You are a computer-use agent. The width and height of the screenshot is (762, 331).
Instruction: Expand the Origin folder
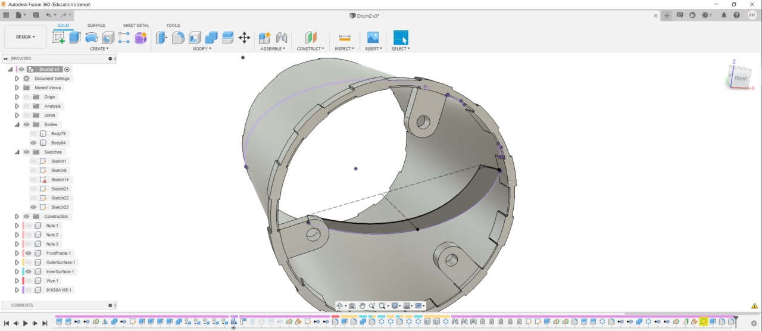pos(17,96)
